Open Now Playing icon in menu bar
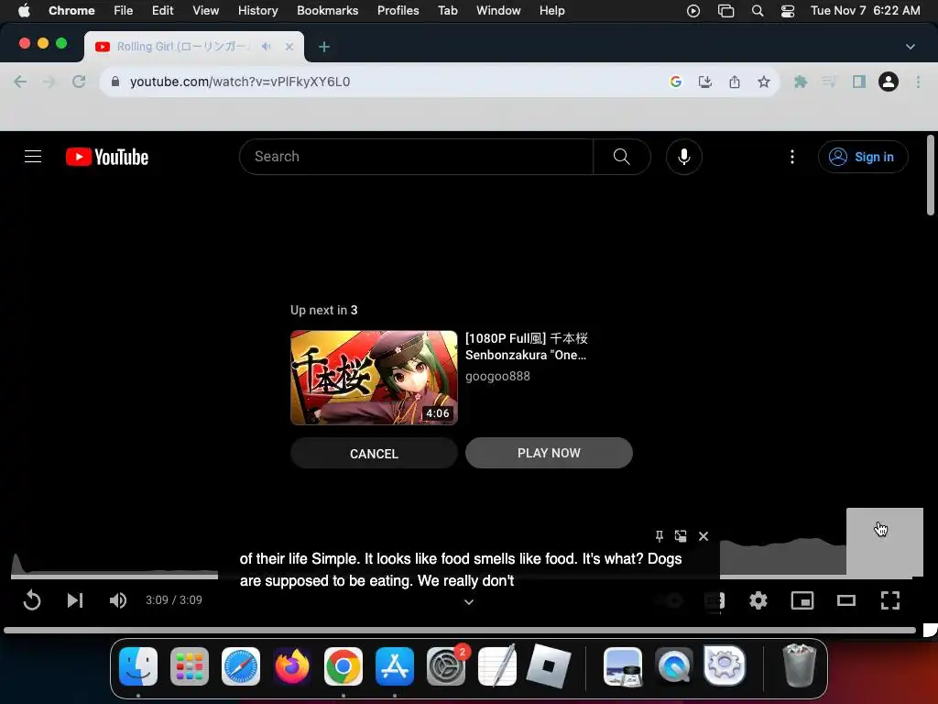The width and height of the screenshot is (938, 704). coord(693,11)
